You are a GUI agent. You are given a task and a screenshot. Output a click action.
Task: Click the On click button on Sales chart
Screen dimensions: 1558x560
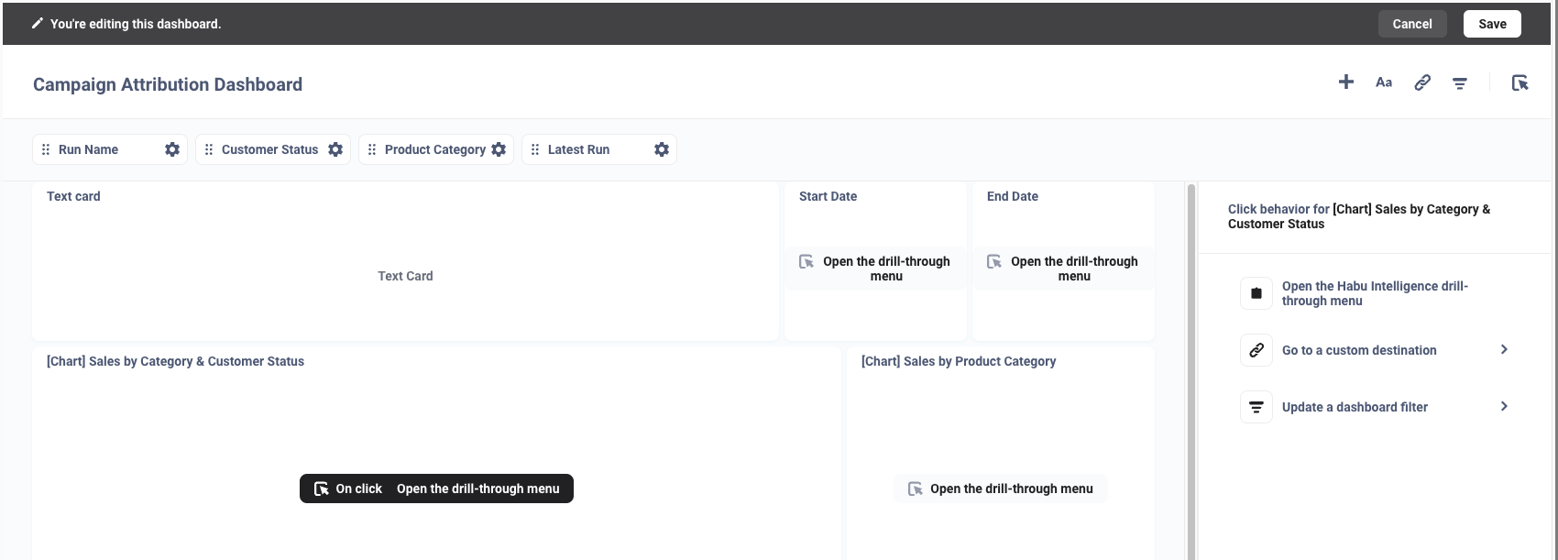tap(436, 489)
